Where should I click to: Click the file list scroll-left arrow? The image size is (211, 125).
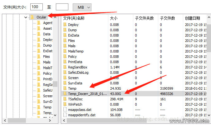pos(64,120)
